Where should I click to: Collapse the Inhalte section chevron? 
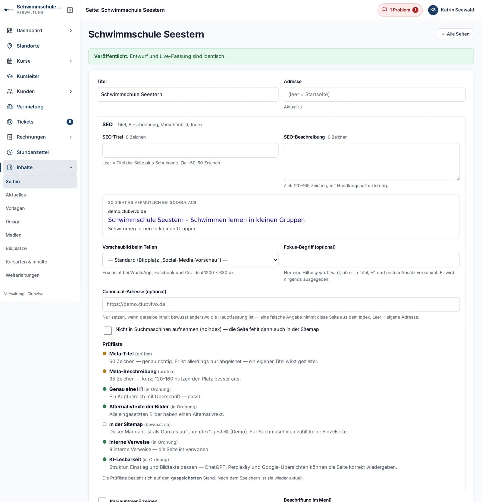pos(71,167)
